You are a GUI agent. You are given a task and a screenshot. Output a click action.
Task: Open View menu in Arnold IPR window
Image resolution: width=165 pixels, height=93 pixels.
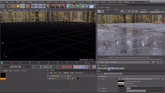coord(102,7)
